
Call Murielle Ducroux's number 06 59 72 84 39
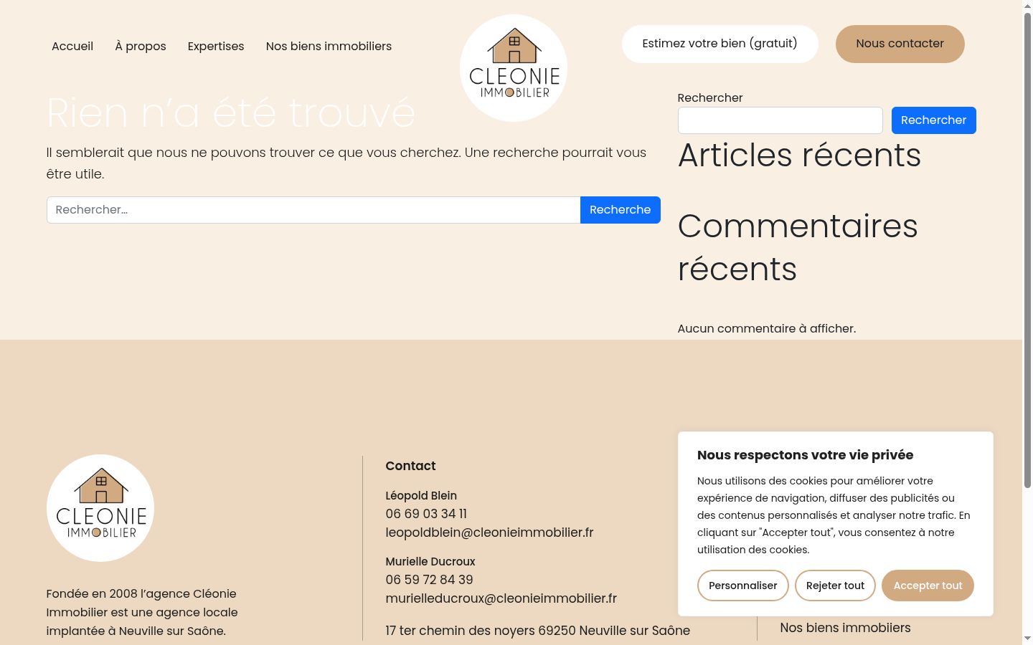click(429, 580)
